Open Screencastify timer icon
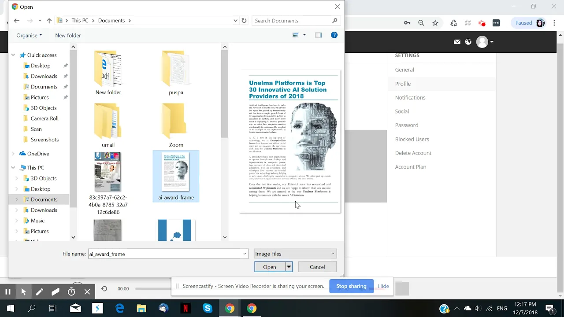564x317 pixels. click(x=71, y=291)
